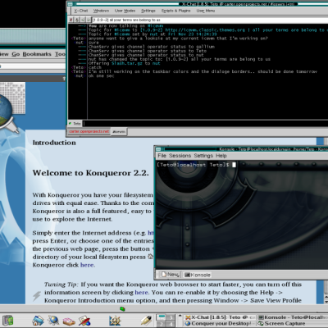Click the pink box panel icon

[69, 321]
